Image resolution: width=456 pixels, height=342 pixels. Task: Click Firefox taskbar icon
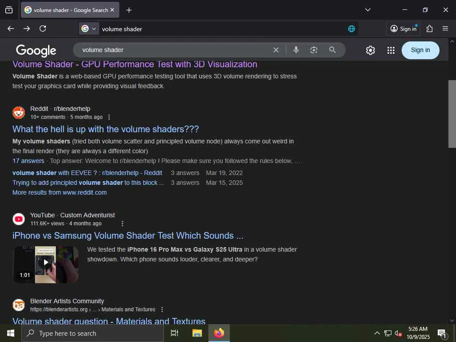[219, 333]
